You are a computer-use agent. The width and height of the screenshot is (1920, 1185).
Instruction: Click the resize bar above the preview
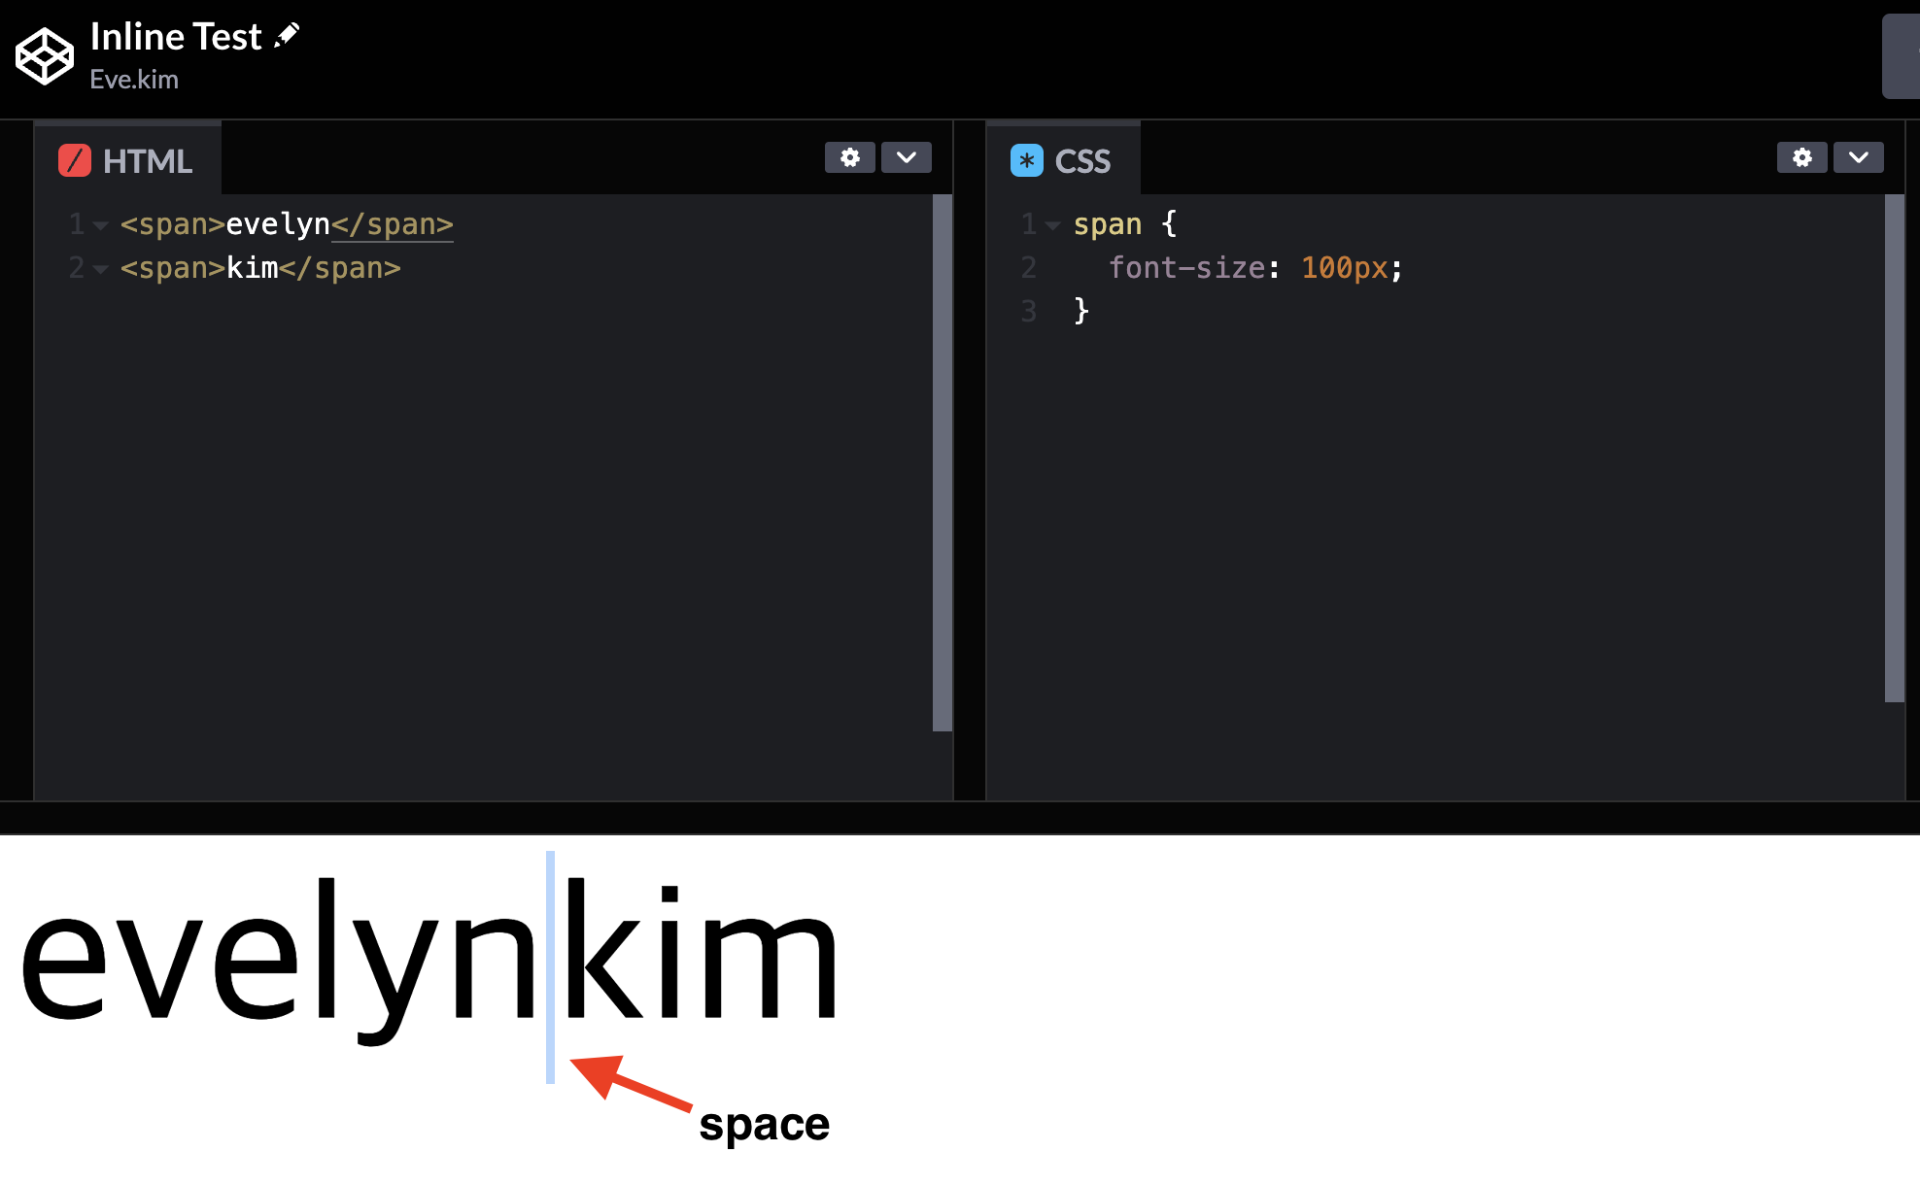tap(960, 817)
